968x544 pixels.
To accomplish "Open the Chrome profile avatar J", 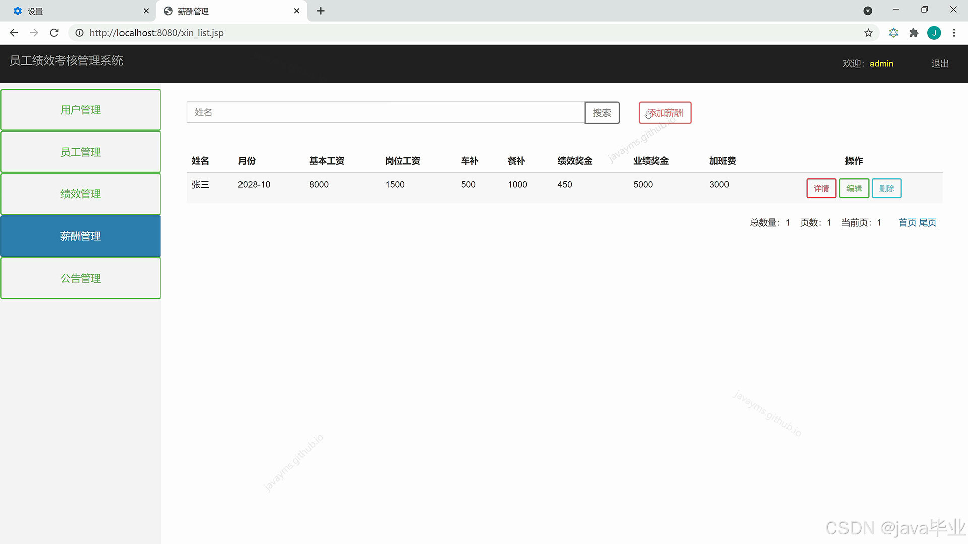I will [x=934, y=33].
